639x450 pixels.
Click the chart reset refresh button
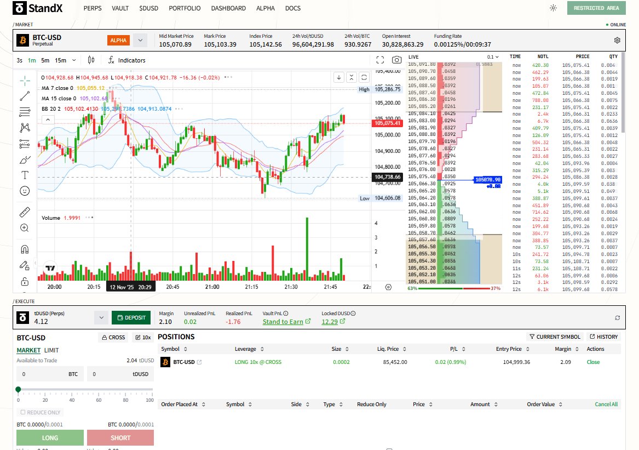click(x=364, y=77)
